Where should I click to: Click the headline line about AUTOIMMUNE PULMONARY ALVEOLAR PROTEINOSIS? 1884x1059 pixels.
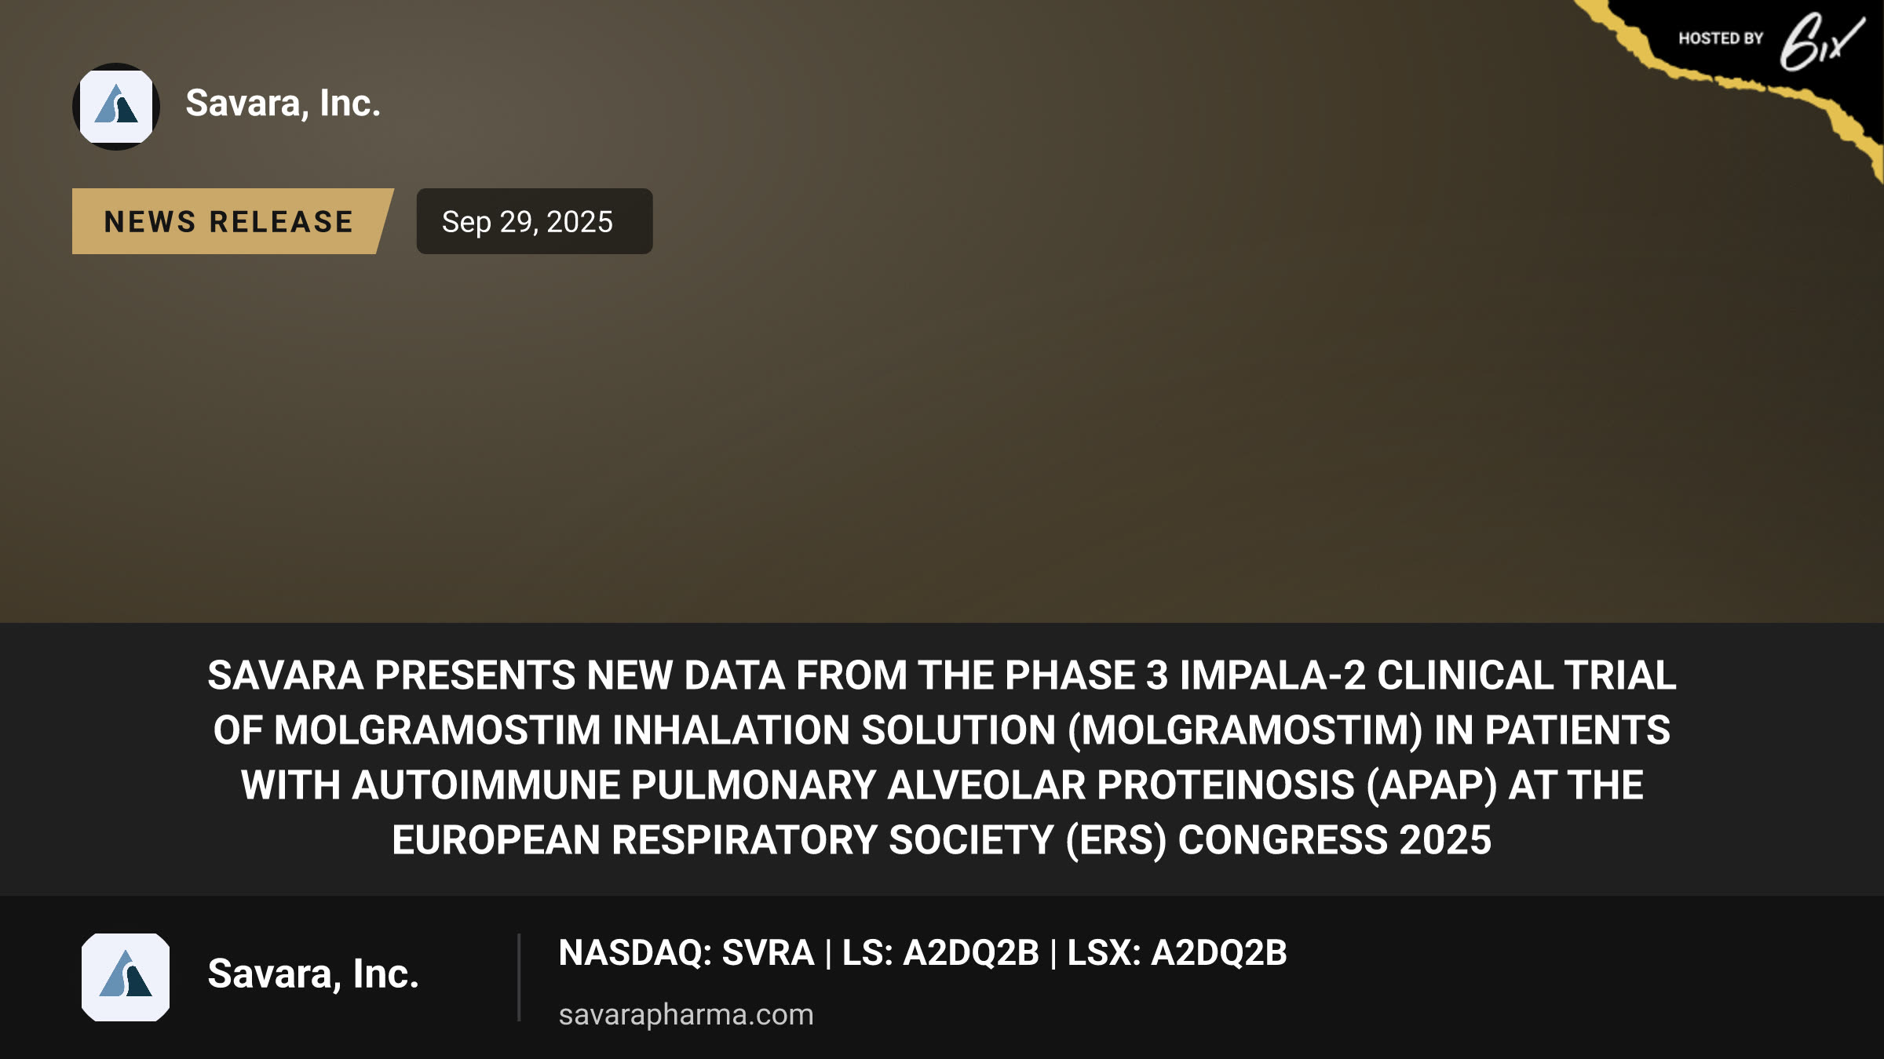pyautogui.click(x=942, y=785)
